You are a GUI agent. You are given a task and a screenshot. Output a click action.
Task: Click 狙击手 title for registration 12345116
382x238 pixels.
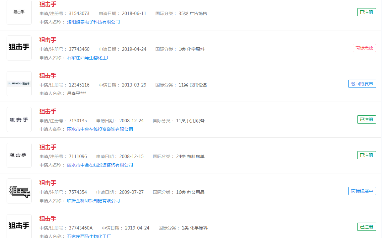click(48, 76)
